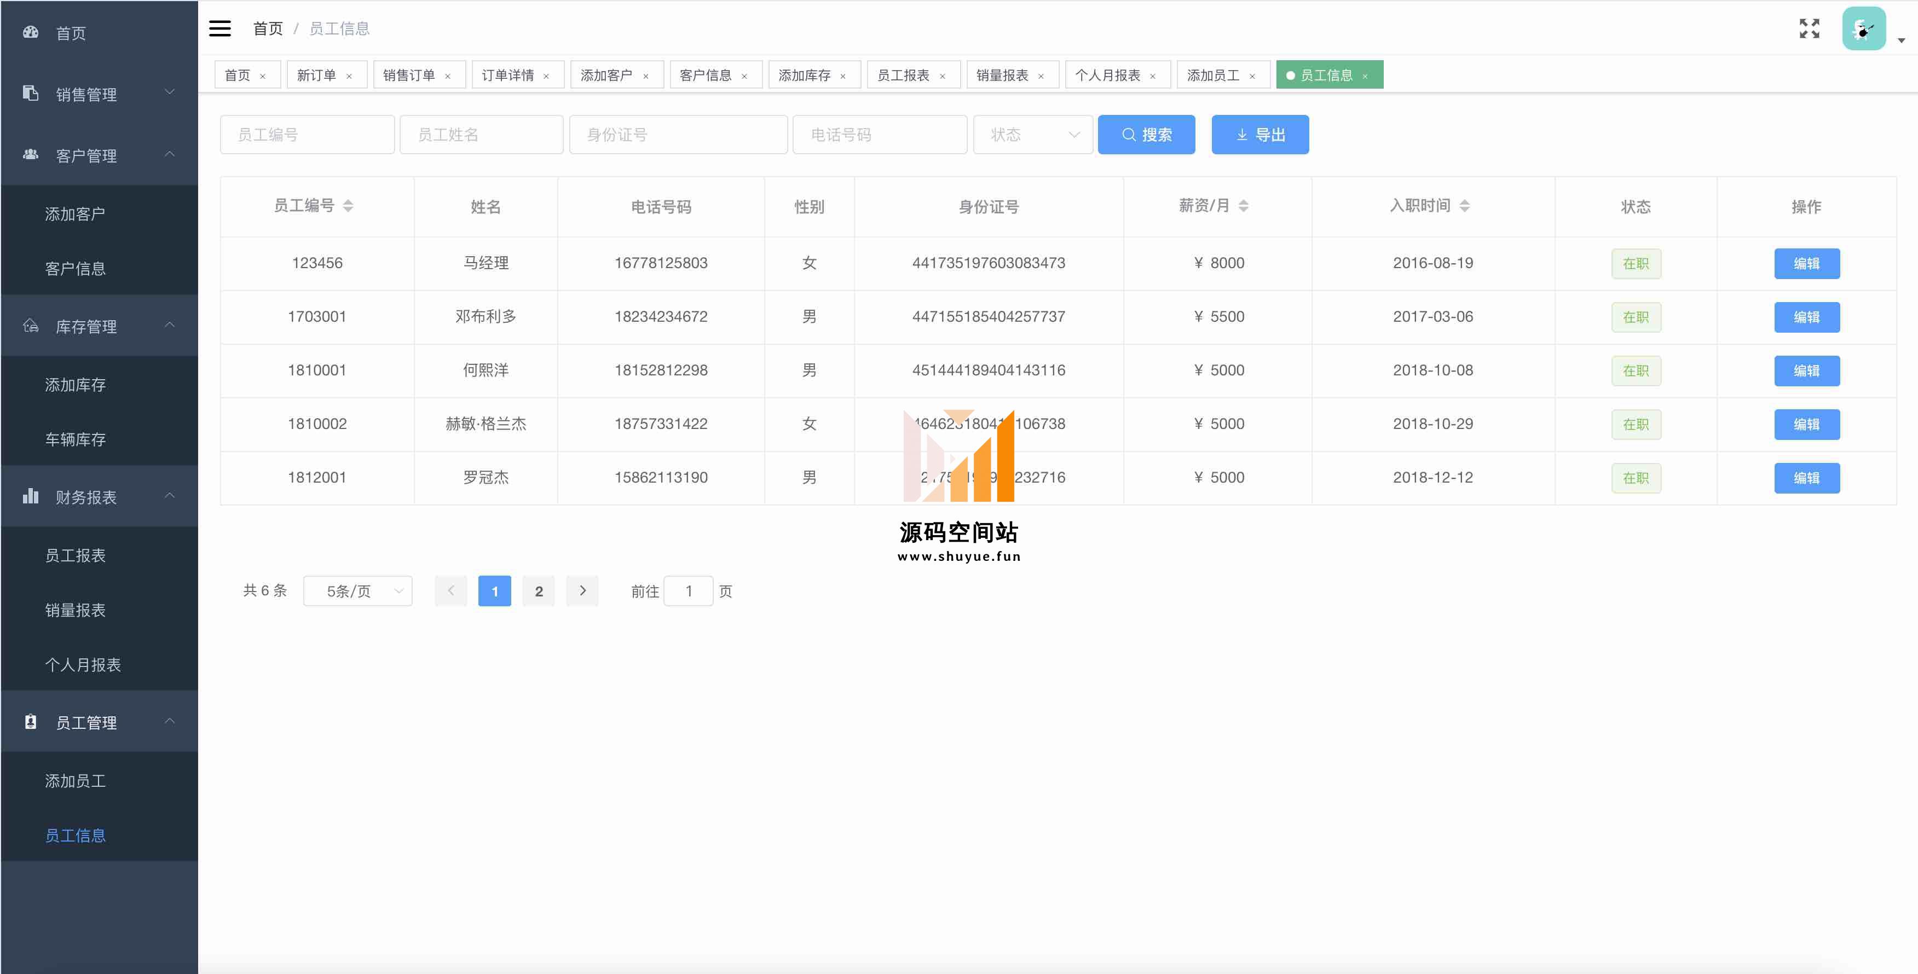Go to next page arrow

point(582,591)
